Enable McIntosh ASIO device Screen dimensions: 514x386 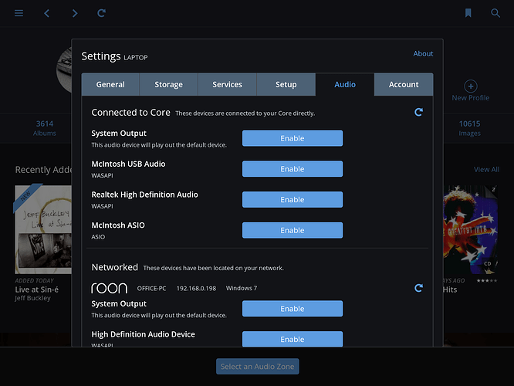(x=293, y=230)
